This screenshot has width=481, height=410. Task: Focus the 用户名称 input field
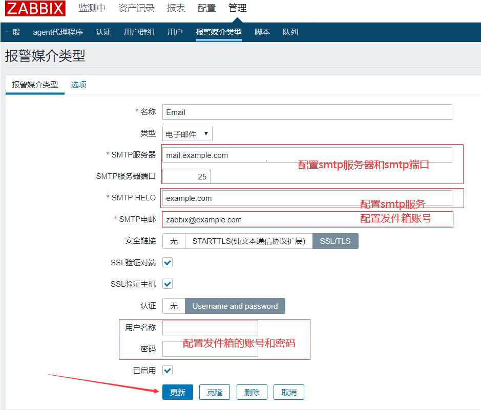point(210,328)
